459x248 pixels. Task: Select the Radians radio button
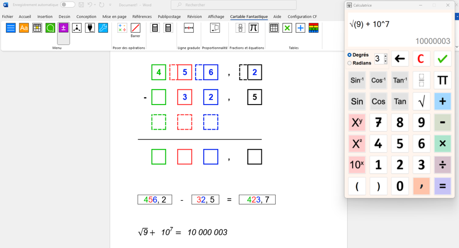[349, 63]
